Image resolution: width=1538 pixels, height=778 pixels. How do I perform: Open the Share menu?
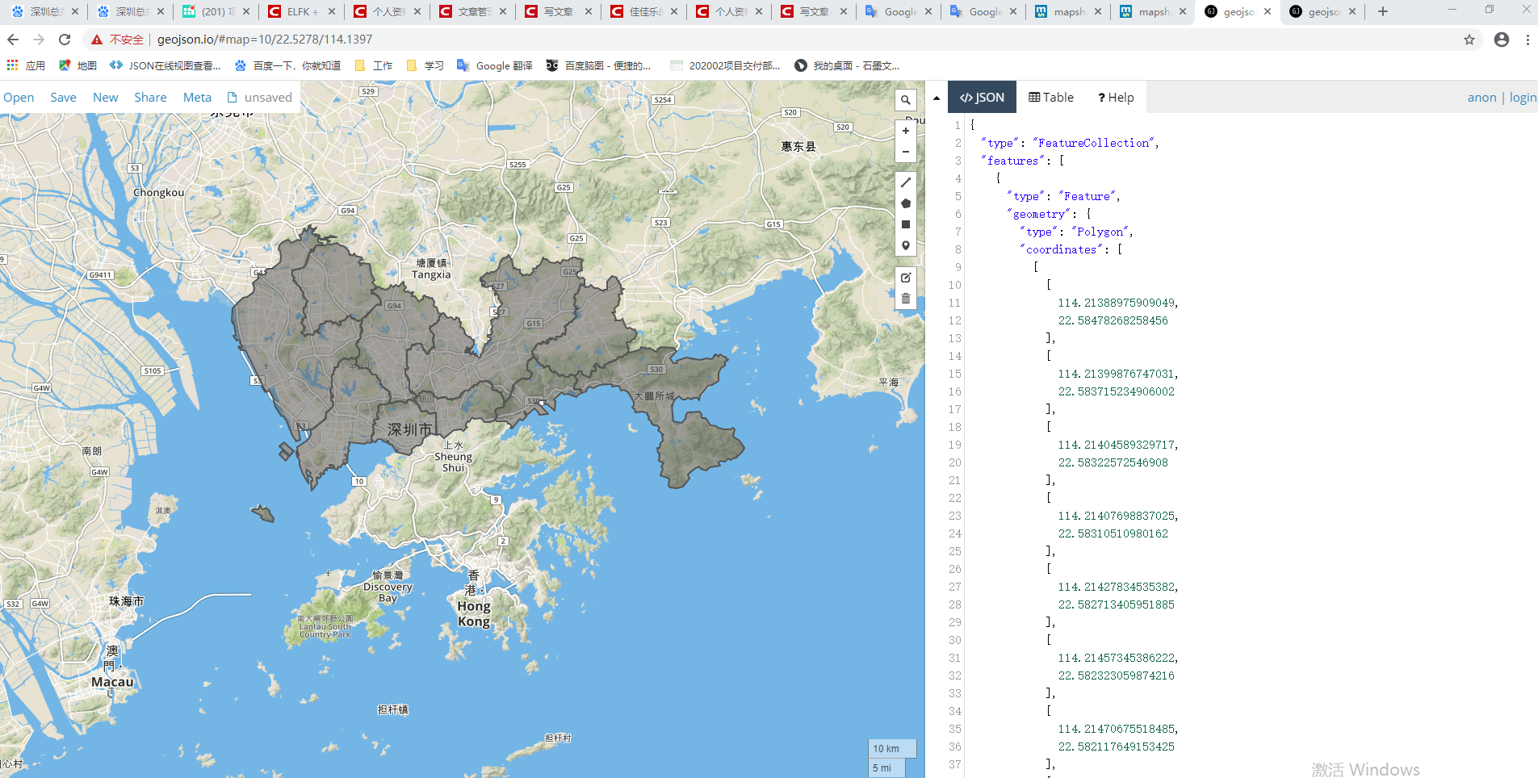coord(150,97)
